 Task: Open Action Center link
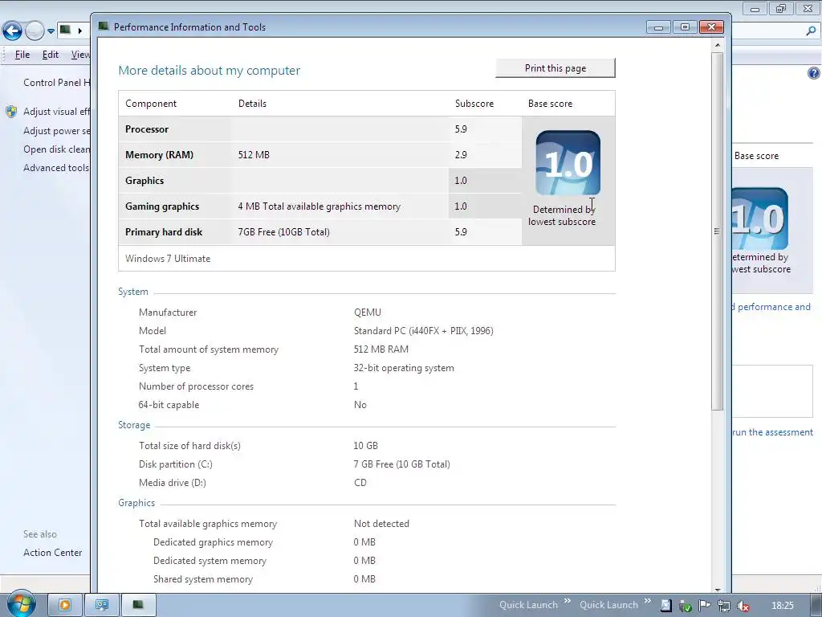coord(52,553)
